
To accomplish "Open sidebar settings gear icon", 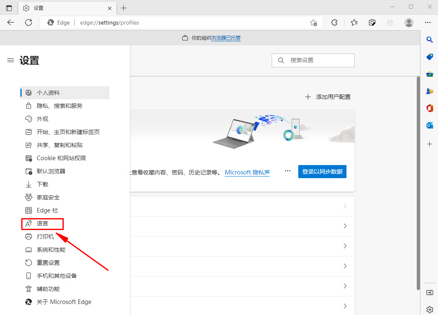I will tap(429, 309).
